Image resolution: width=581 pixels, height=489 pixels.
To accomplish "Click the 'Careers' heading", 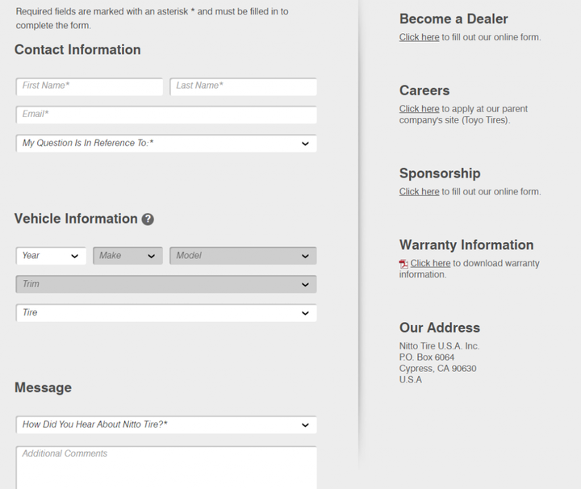I will tap(424, 90).
